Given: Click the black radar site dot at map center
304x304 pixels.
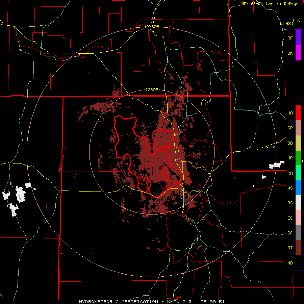Looking at the screenshot, I should 152,152.
